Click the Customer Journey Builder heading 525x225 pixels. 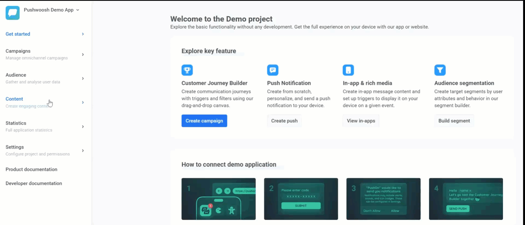point(214,83)
